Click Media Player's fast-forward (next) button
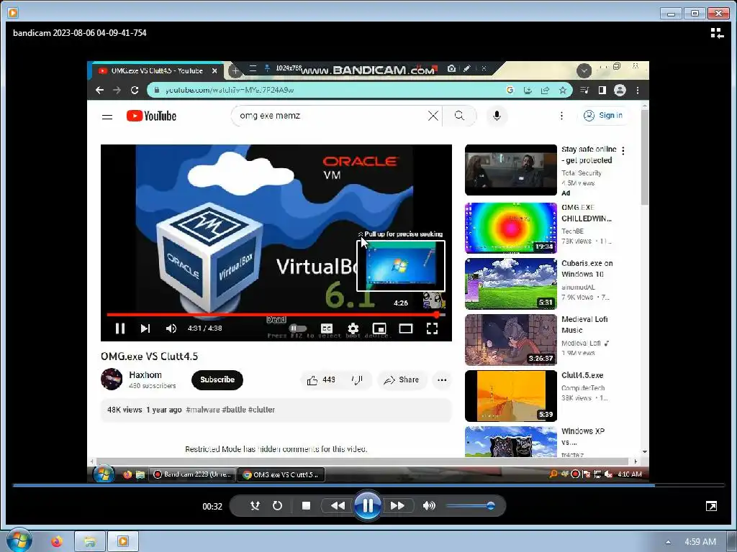This screenshot has width=737, height=552. [397, 505]
